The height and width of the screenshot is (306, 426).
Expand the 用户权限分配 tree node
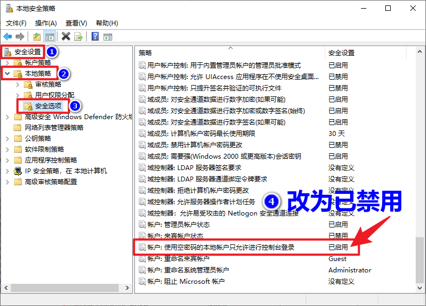(x=18, y=95)
